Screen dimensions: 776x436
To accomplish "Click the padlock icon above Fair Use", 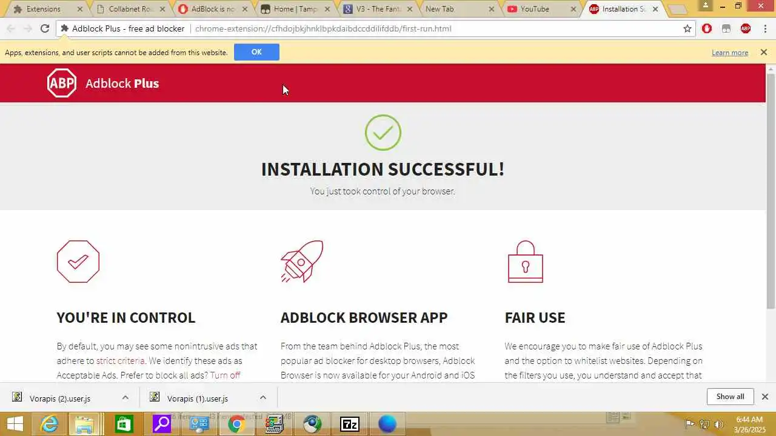I will coord(526,262).
